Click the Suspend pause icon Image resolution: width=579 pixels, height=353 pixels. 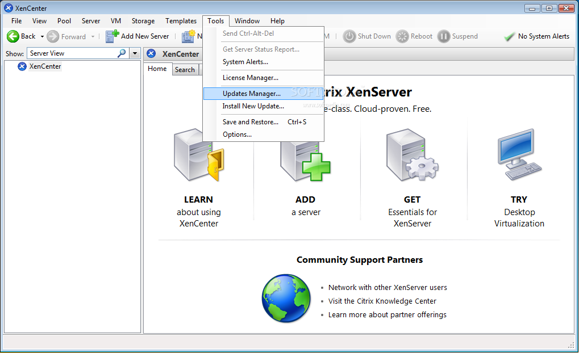click(443, 36)
